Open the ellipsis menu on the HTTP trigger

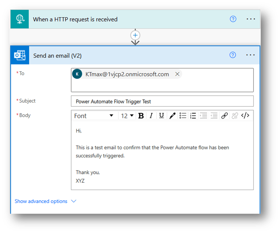coord(251,19)
